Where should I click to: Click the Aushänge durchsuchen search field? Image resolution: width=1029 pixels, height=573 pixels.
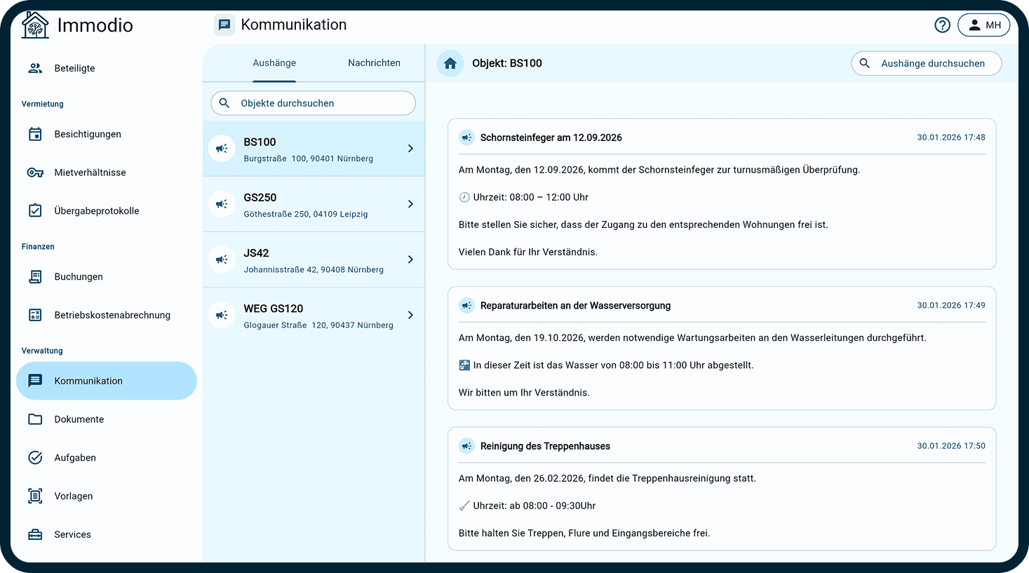[926, 63]
